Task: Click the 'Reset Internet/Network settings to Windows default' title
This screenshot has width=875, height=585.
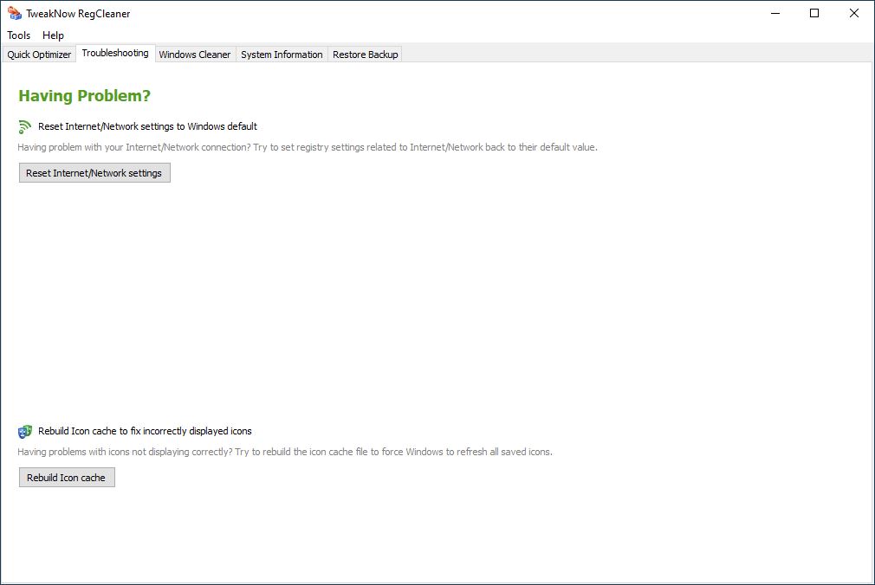Action: click(x=147, y=126)
